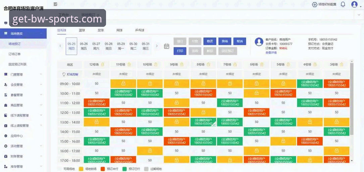Image resolution: width=364 pixels, height=172 pixels.
Task: Expand the 线下课程管理 chevron
Action: pyautogui.click(x=41, y=115)
